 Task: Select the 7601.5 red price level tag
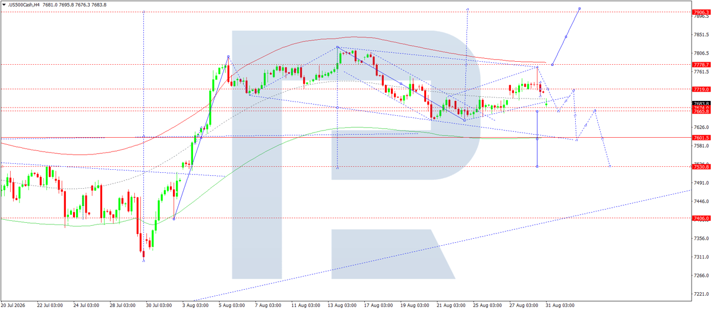coord(701,138)
